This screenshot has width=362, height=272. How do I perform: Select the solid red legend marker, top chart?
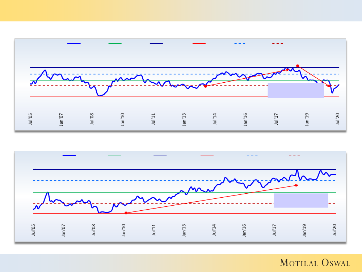pos(199,44)
